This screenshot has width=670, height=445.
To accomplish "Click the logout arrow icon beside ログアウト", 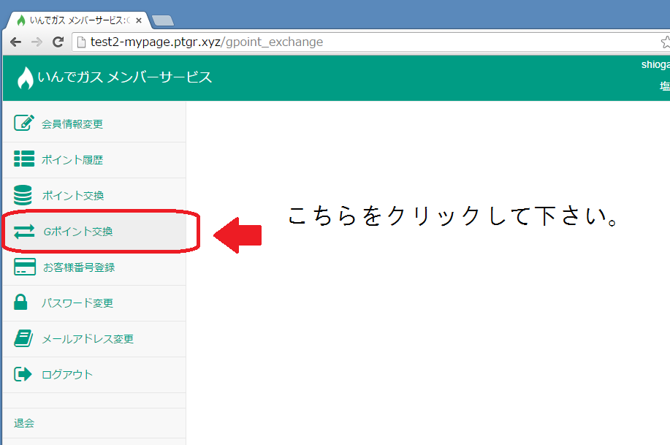I will [x=23, y=374].
